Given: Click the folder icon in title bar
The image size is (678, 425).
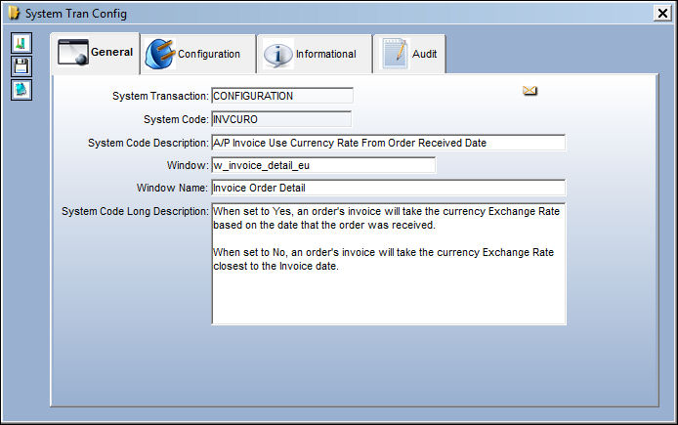Looking at the screenshot, I should [14, 13].
